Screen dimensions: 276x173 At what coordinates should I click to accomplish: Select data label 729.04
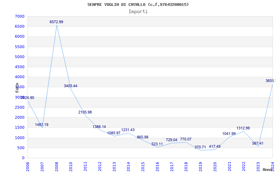pos(171,140)
